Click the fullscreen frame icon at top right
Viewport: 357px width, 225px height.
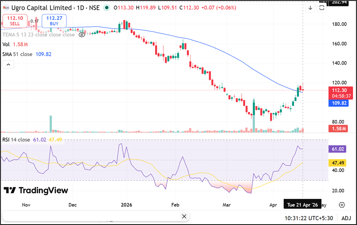pos(322,8)
